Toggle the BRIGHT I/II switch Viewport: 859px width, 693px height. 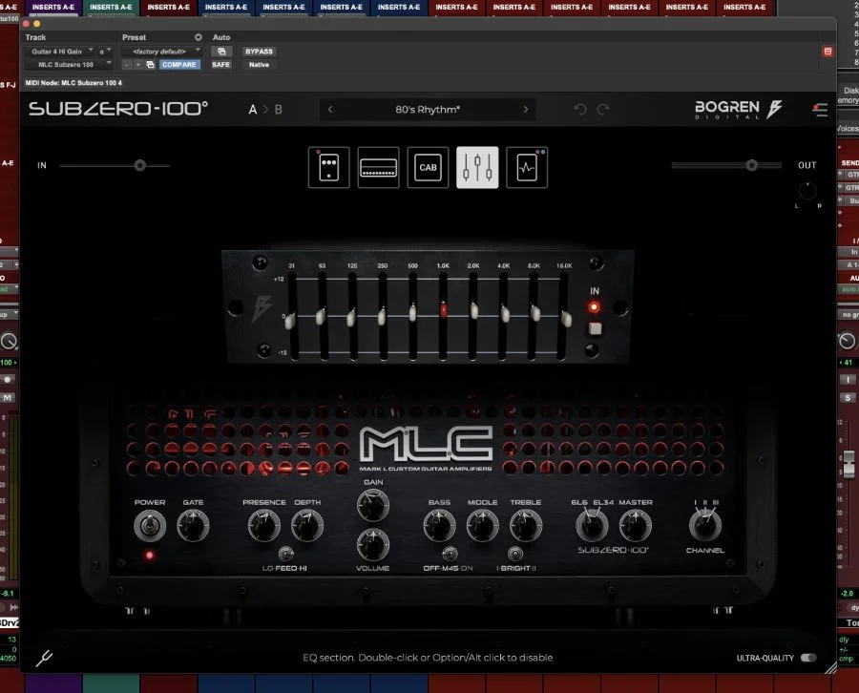515,554
